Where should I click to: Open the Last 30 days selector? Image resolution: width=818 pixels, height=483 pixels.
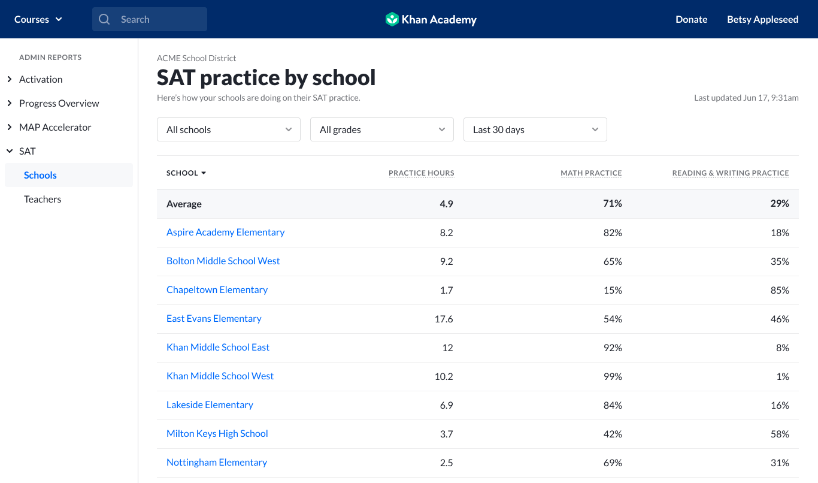tap(535, 129)
